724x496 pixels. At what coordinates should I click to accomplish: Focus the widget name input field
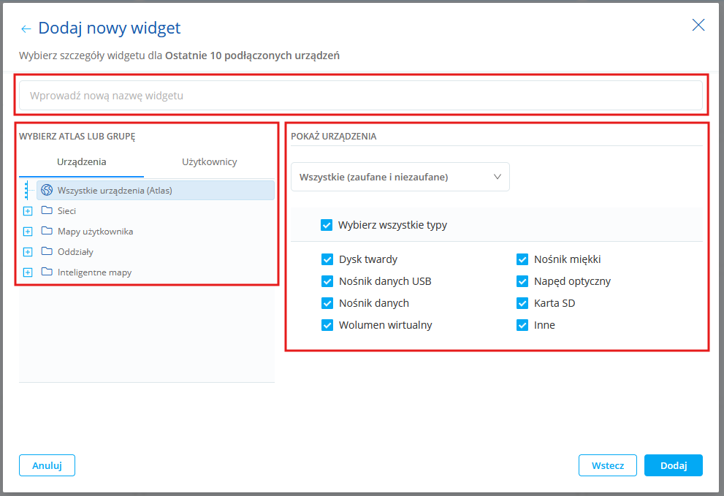pyautogui.click(x=361, y=96)
